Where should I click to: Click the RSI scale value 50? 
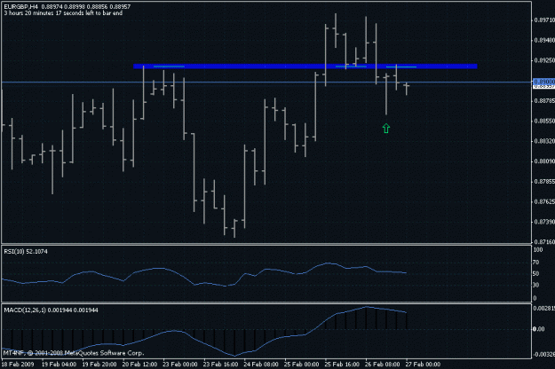point(536,273)
